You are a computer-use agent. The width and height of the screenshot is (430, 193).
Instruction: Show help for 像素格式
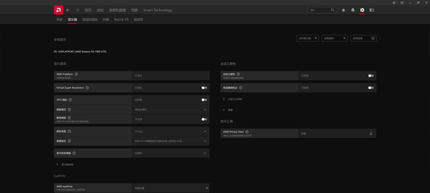tap(69, 141)
